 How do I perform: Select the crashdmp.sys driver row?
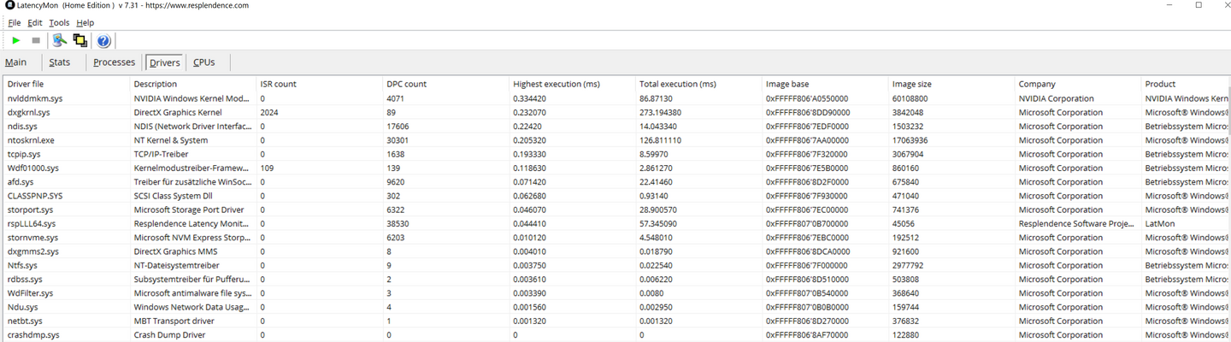(615, 335)
